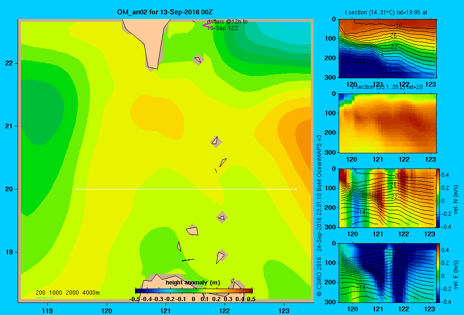464x315 pixels.
Task: Click the 'vel. N (m/s)' axis label
Action: coord(456,199)
